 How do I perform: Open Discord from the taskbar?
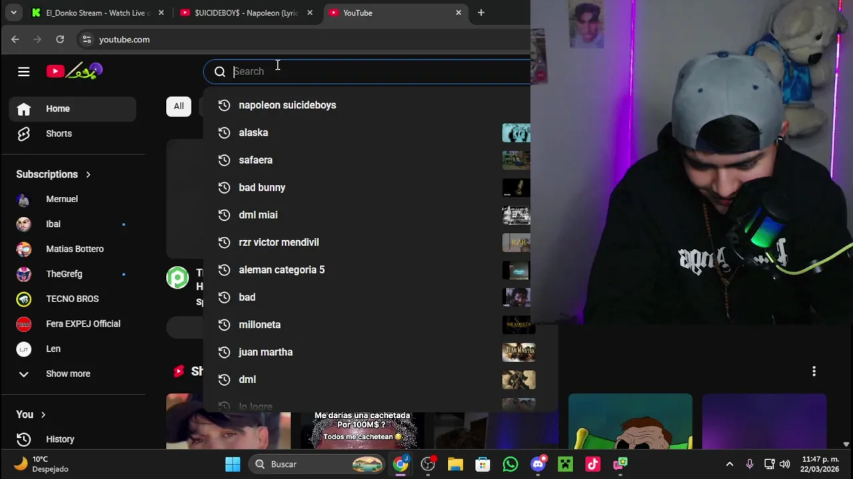click(x=538, y=464)
